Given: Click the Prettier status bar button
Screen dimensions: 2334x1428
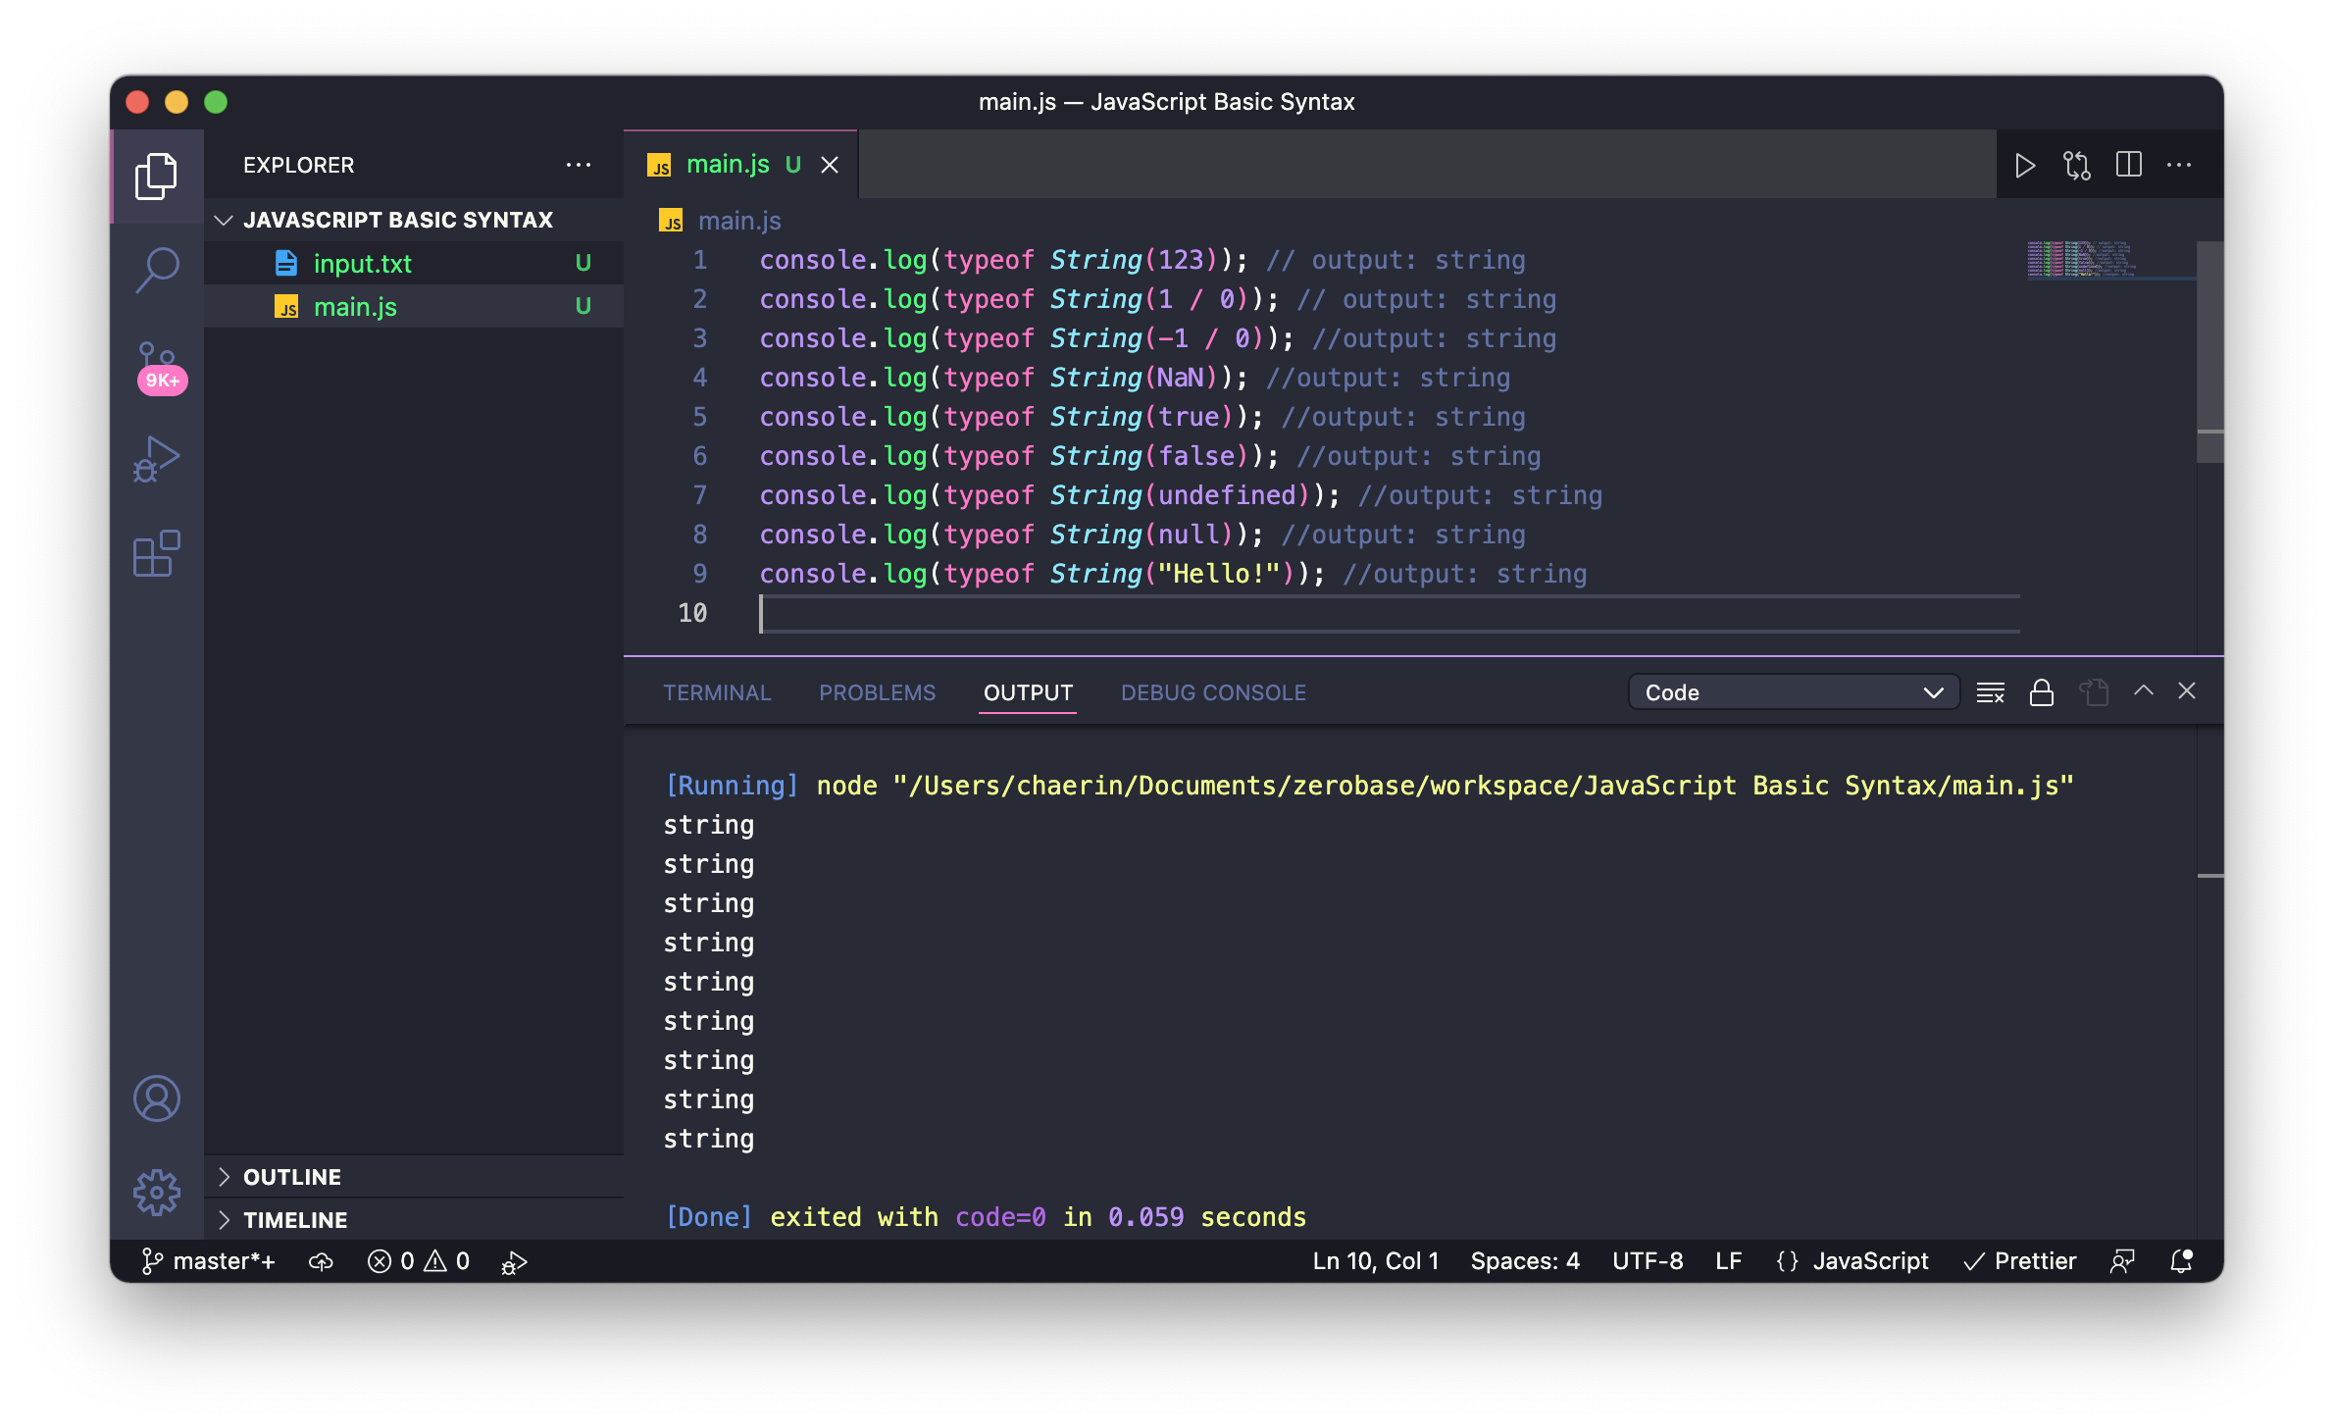Looking at the screenshot, I should coord(2020,1261).
